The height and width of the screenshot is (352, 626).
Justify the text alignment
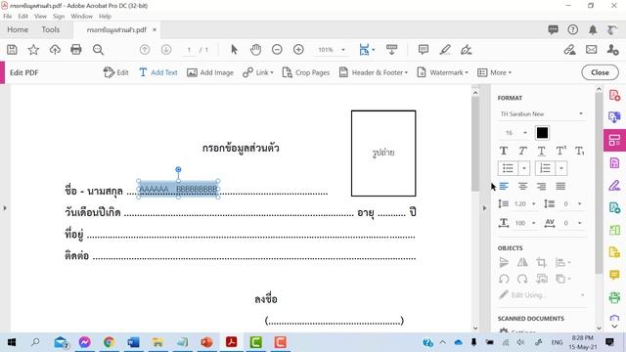coord(560,186)
